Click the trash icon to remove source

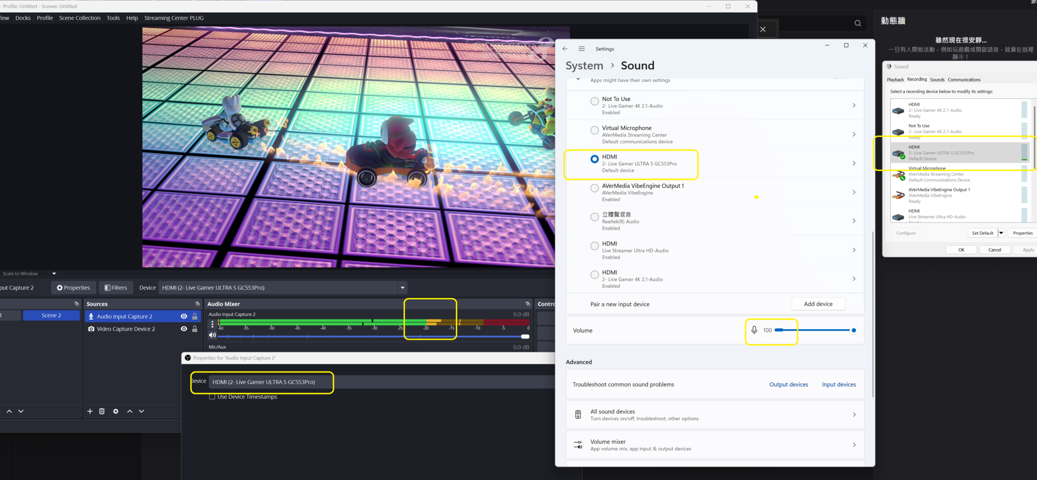click(102, 411)
